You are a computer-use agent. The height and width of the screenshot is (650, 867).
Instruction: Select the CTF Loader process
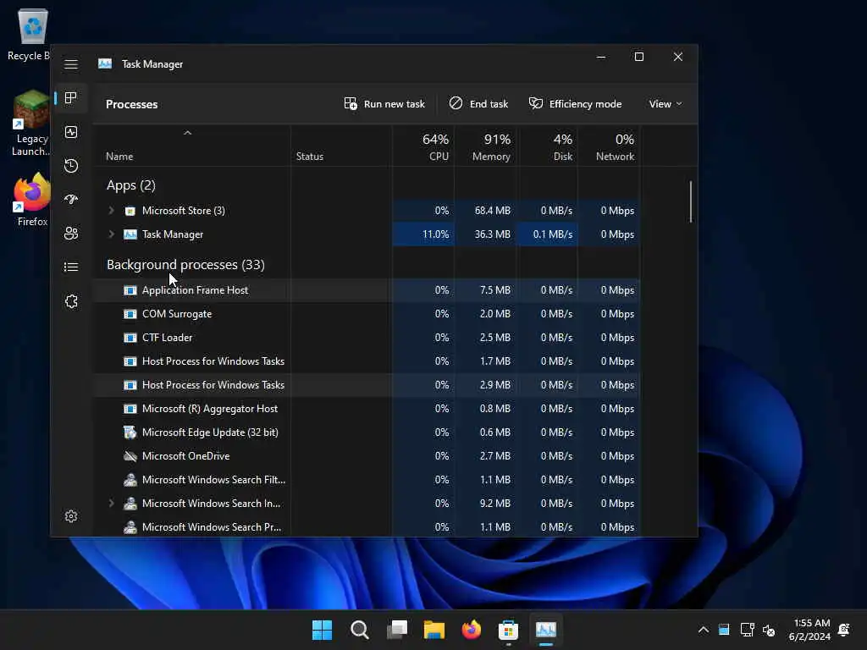[366, 338]
